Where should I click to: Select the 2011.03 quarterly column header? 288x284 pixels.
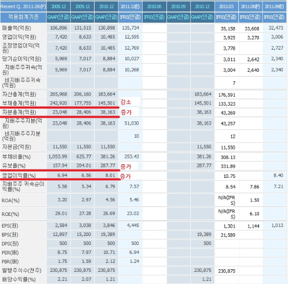pyautogui.click(x=227, y=7)
